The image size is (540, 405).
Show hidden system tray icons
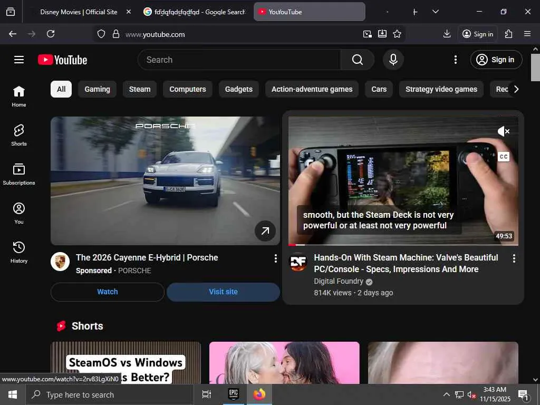446,394
